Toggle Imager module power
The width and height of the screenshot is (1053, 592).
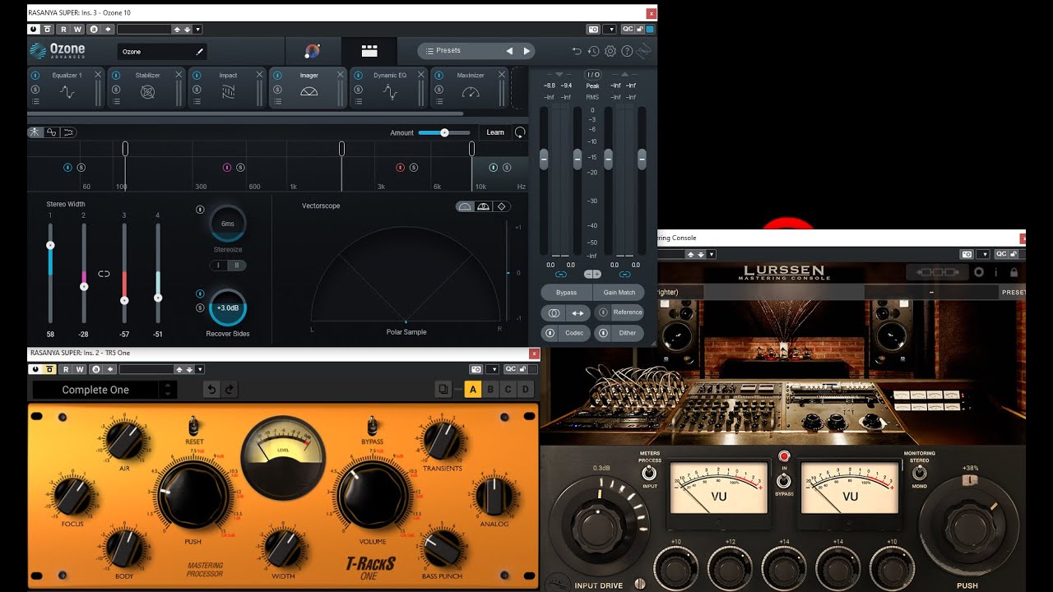click(x=277, y=76)
